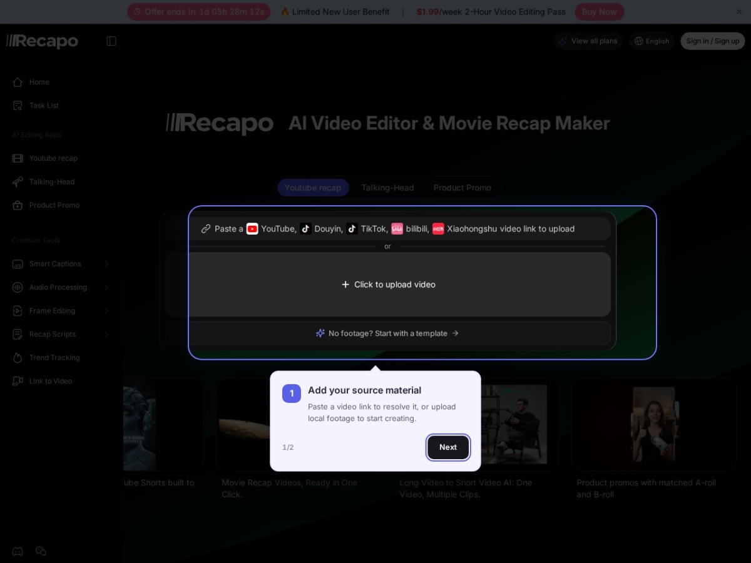Open the Long Video to Short Video thumbnail
The width and height of the screenshot is (751, 563).
[x=519, y=424]
